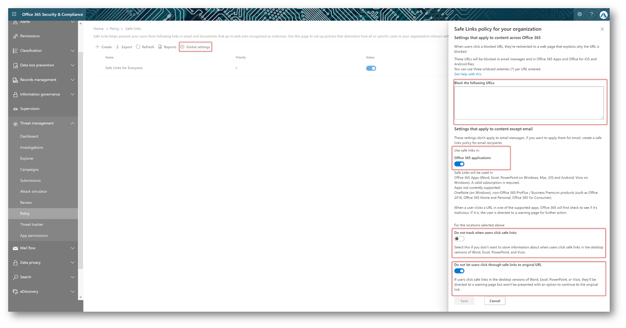This screenshot has height=328, width=626.
Task: Expand the Search section chevron
Action: coord(73,277)
